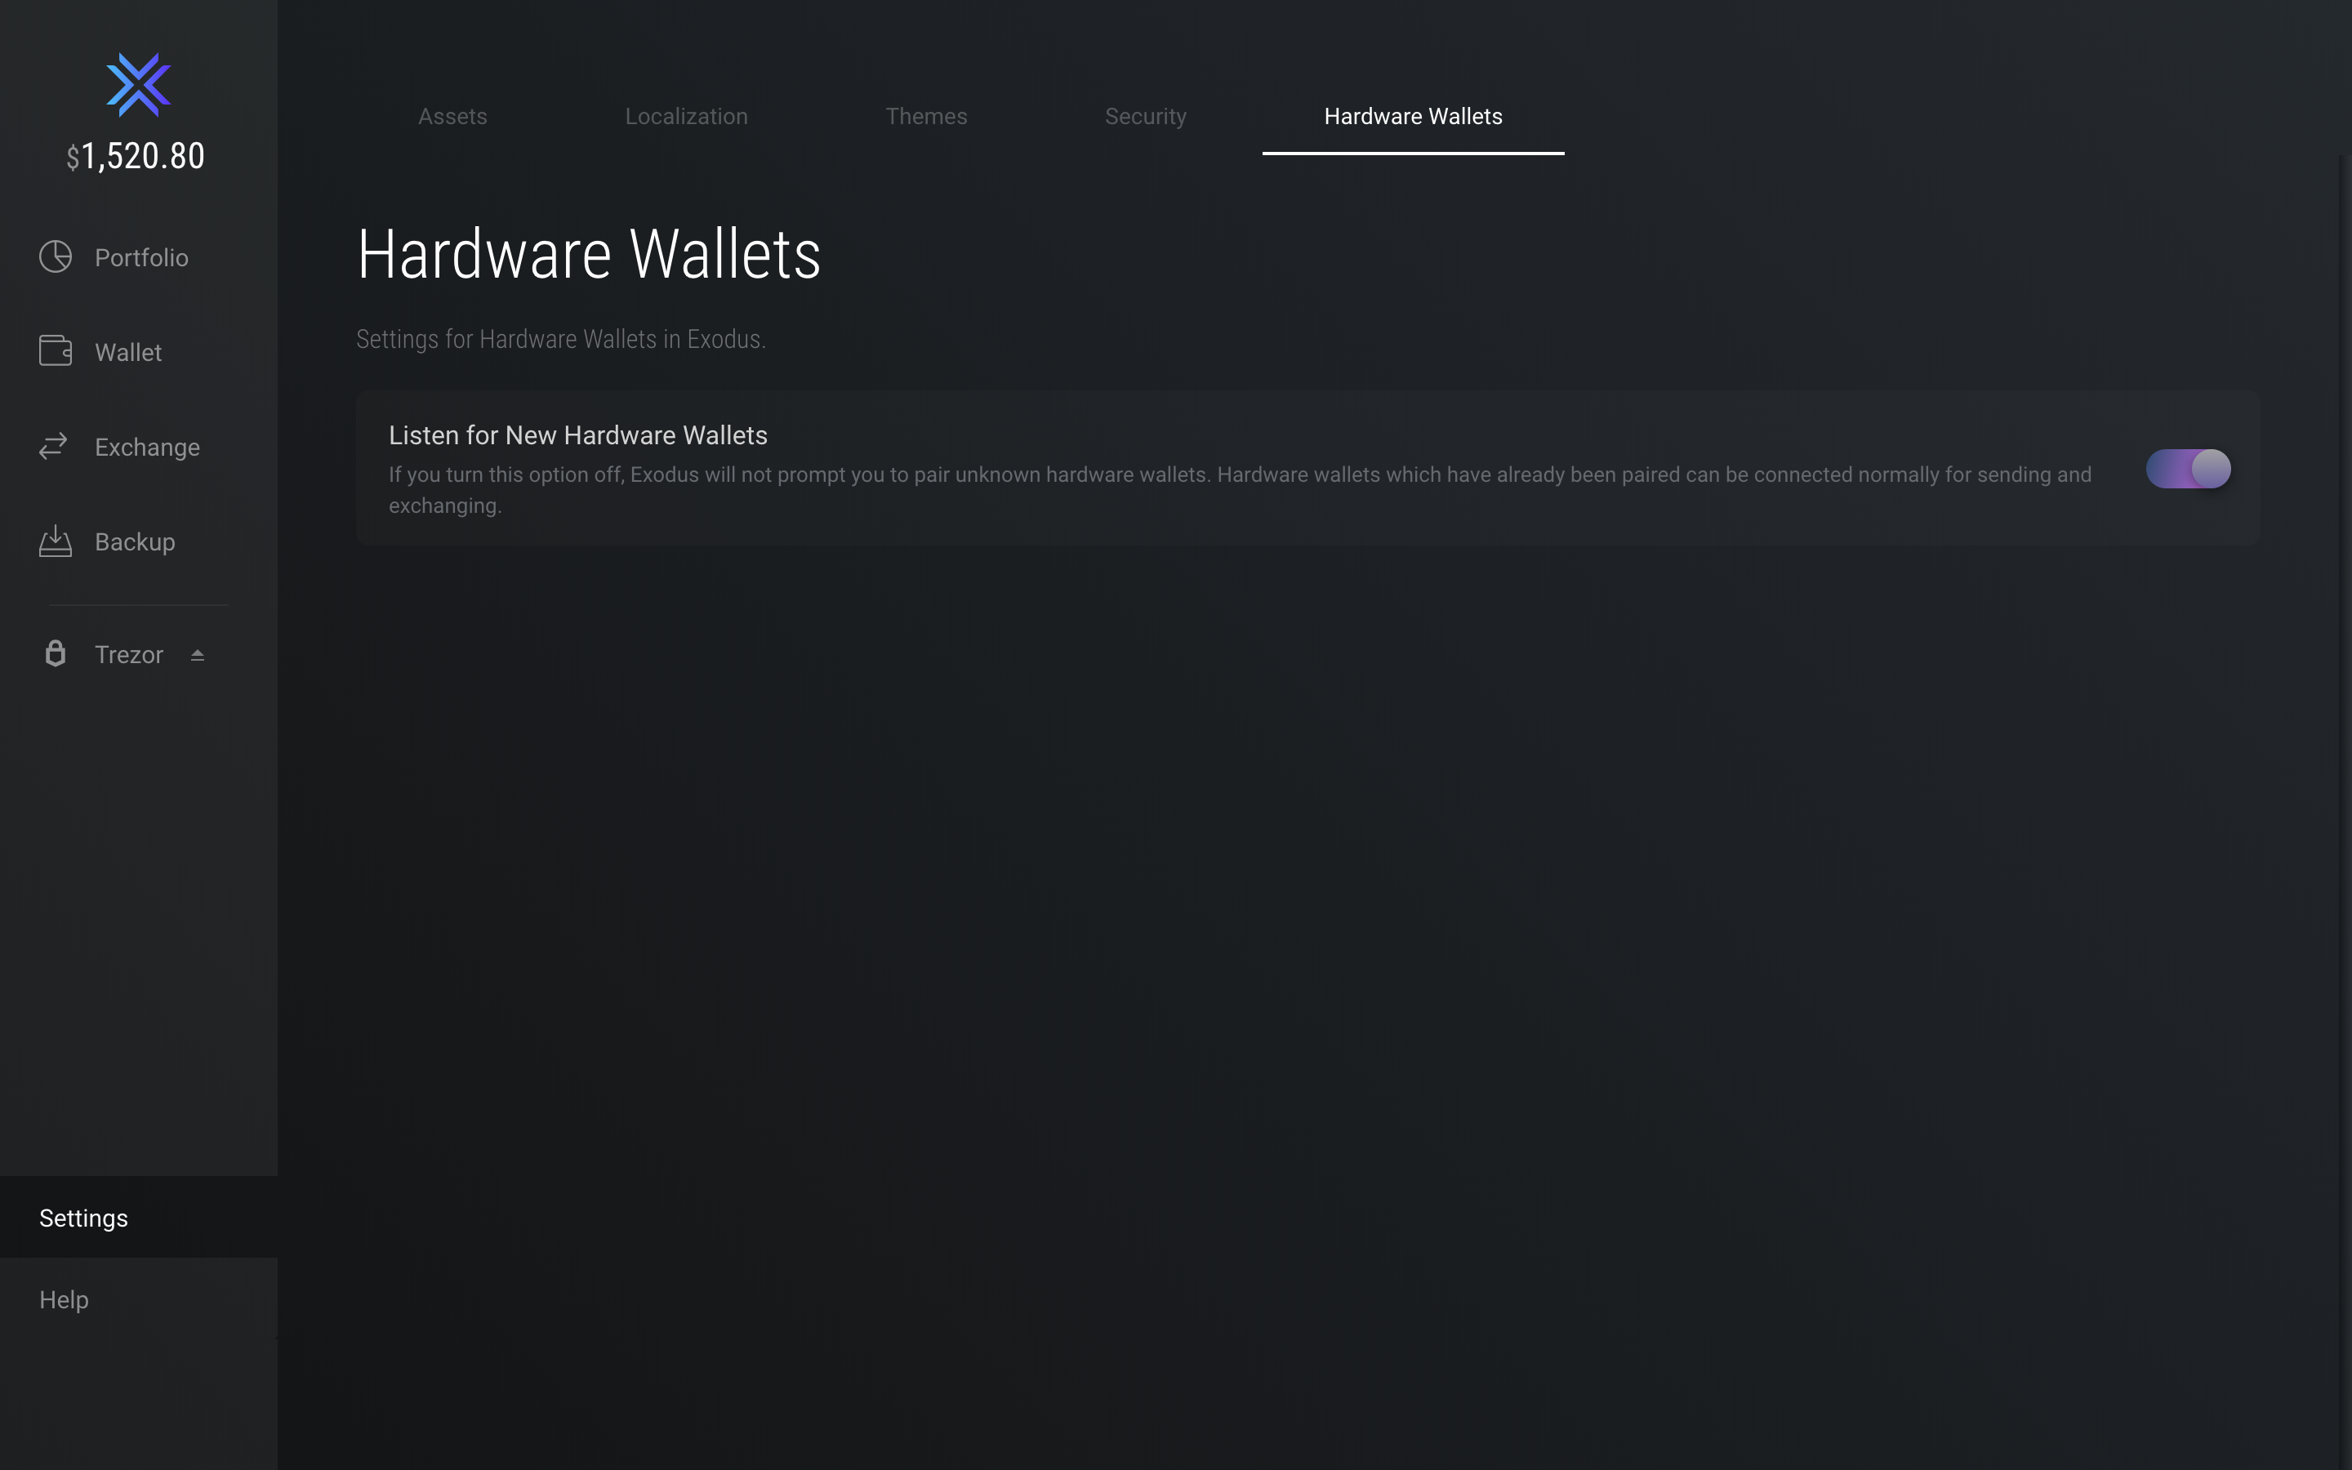
Task: Click 'Settings for Hardware Wallets in Exodus.' text
Action: 561,339
